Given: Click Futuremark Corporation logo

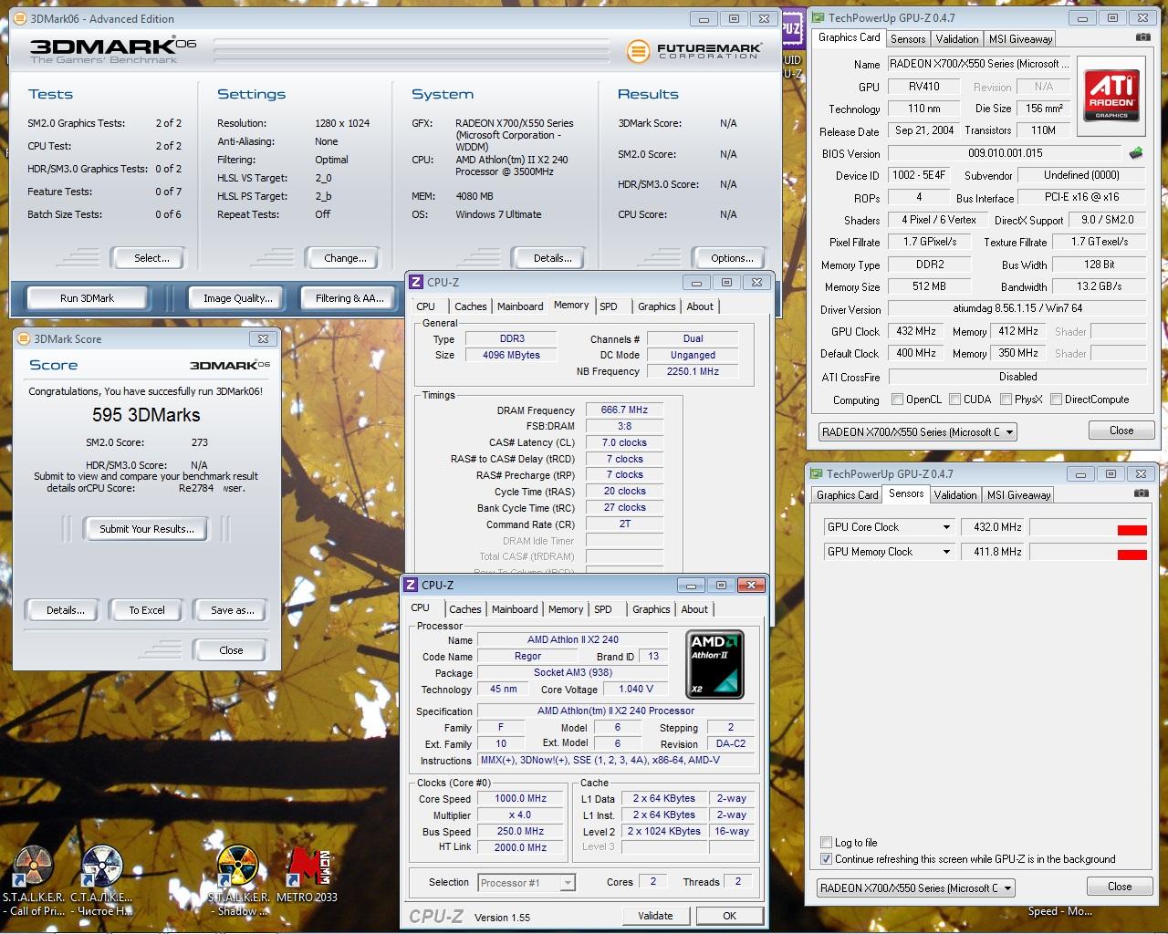Looking at the screenshot, I should tap(693, 51).
